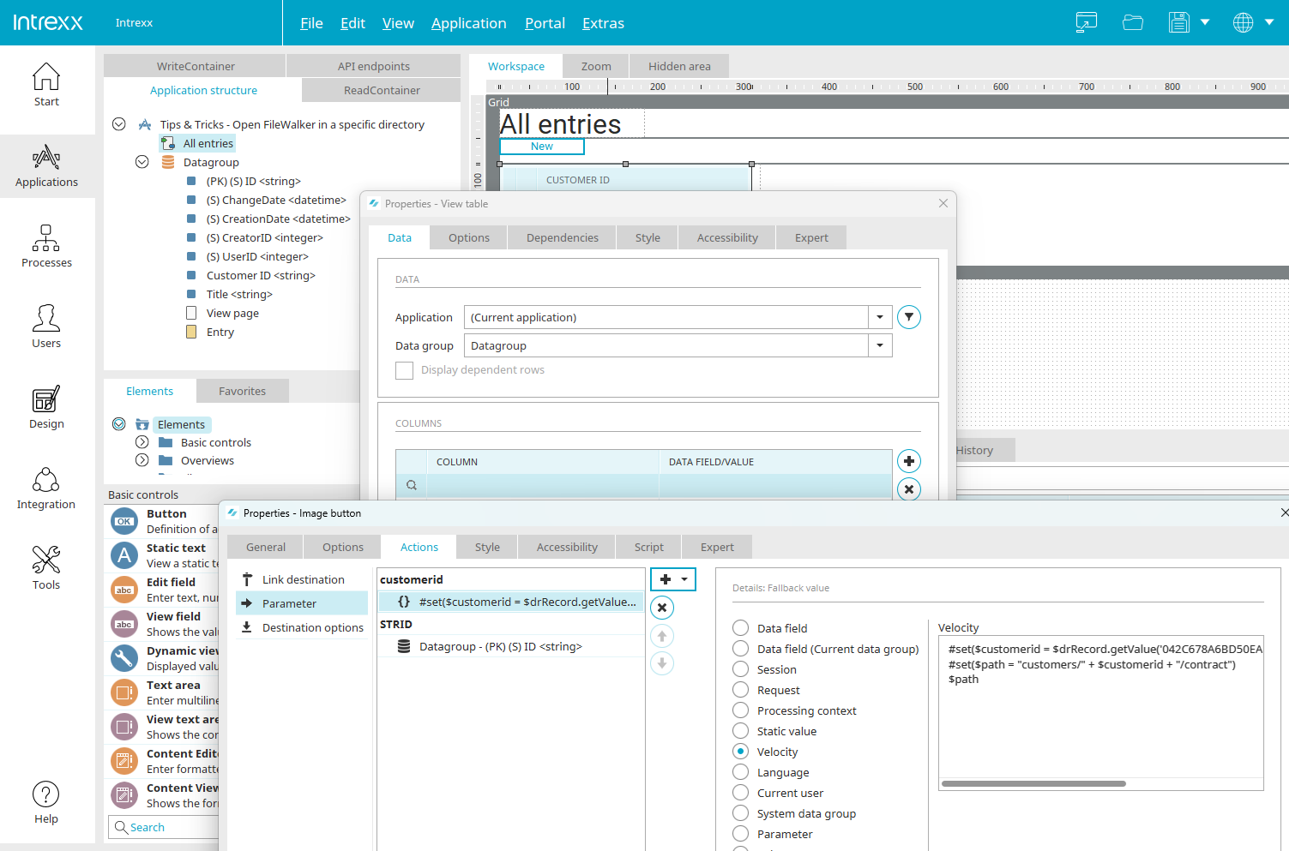The width and height of the screenshot is (1289, 851).
Task: Switch to the Dependencies tab
Action: pyautogui.click(x=563, y=237)
